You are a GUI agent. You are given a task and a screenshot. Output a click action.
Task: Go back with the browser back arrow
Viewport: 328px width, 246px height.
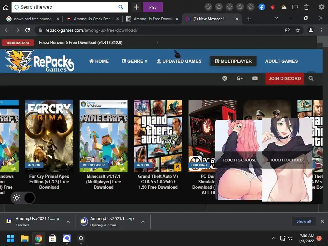(7, 30)
